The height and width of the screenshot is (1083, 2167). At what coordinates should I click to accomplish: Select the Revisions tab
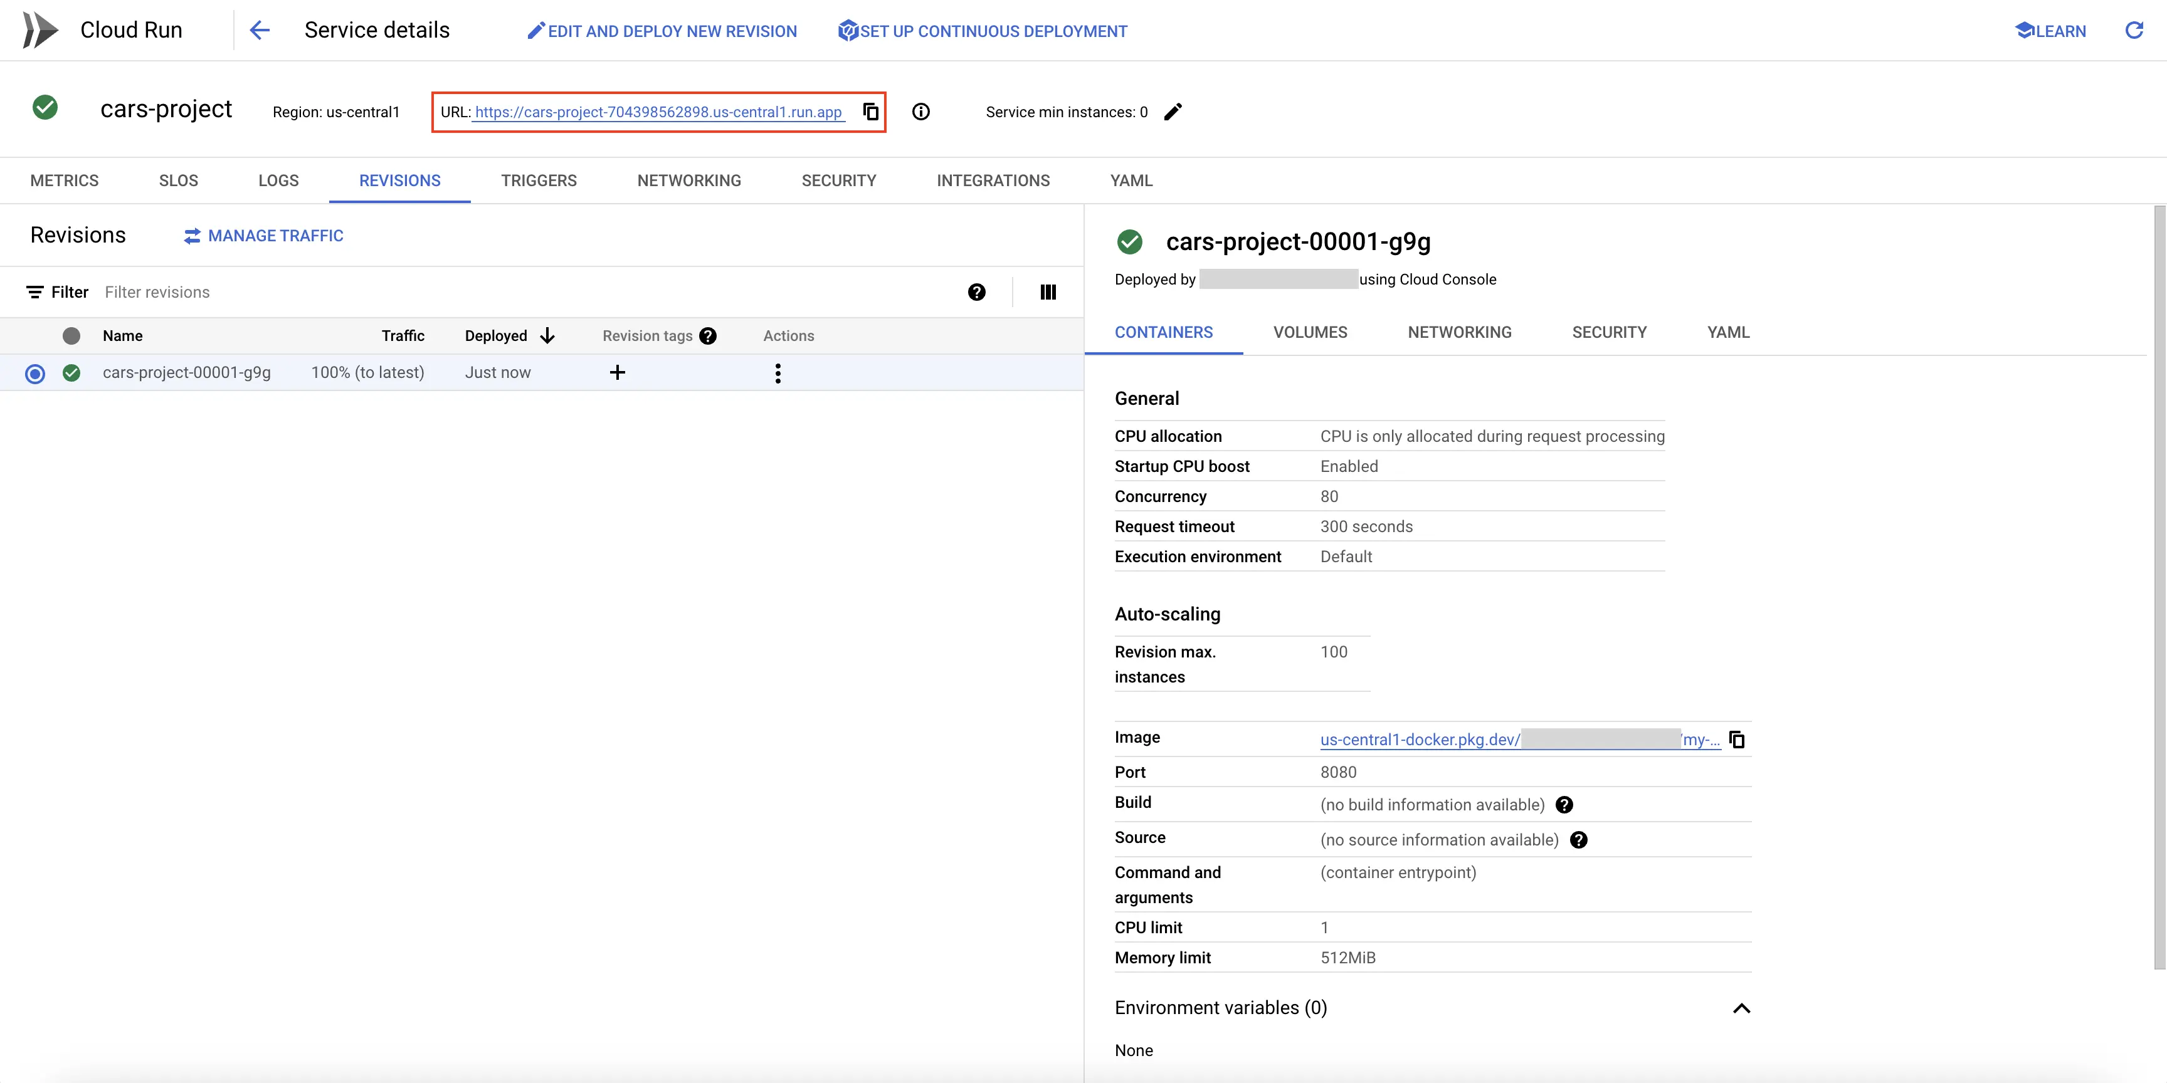[x=399, y=180]
